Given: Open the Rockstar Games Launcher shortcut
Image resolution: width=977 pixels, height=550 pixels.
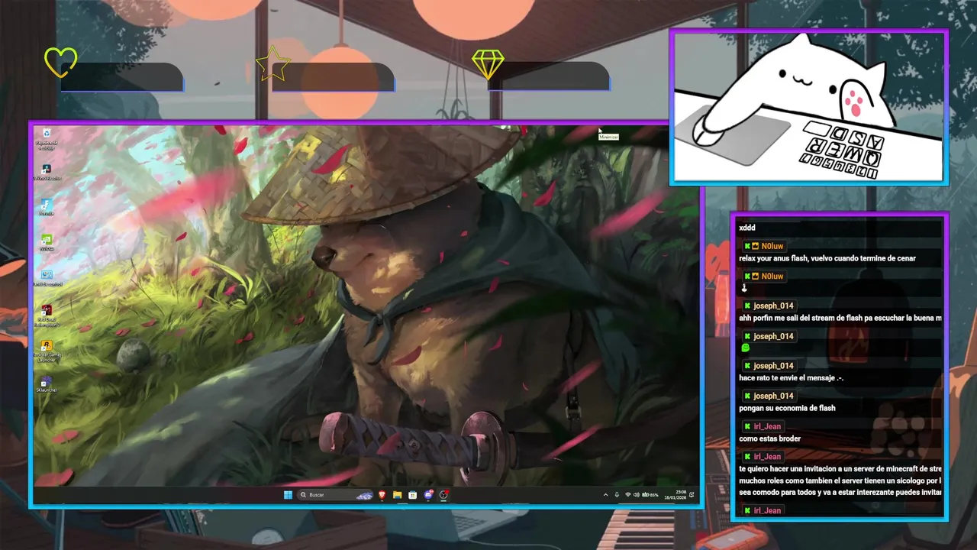Looking at the screenshot, I should tap(47, 351).
